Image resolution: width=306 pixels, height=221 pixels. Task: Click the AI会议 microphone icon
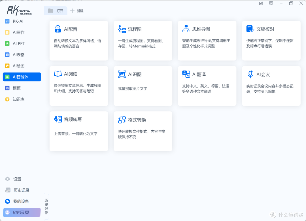click(250, 75)
